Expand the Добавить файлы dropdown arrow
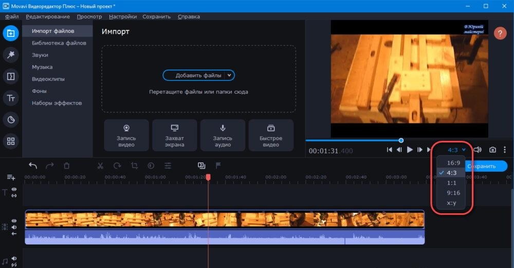514x268 pixels. click(x=229, y=75)
